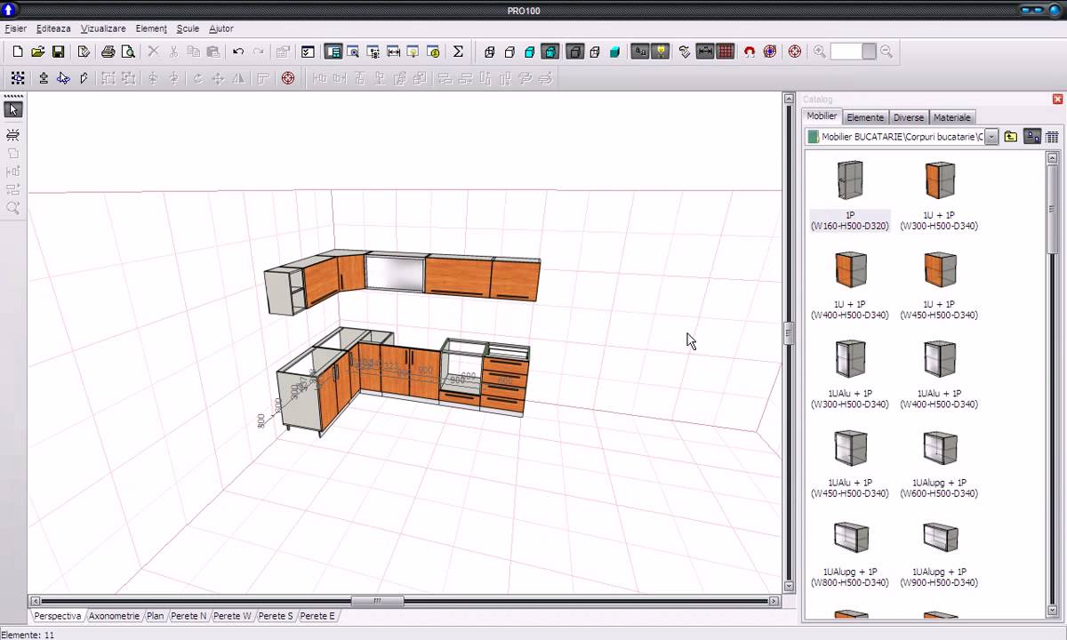This screenshot has width=1067, height=640.
Task: Open the Vizualizare menu
Action: coord(103,28)
